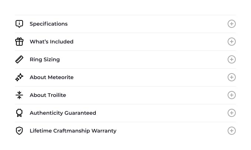Click the shield checkmark warranty icon
Screen dimensions: 251x150
tap(19, 131)
